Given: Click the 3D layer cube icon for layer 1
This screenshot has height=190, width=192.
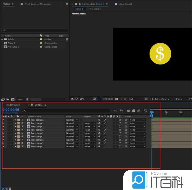Looking at the screenshot, I should pyautogui.click(x=120, y=120).
